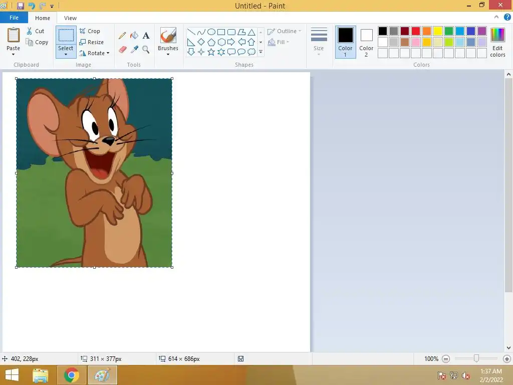
Task: Open File Explorer from the taskbar
Action: pos(41,375)
